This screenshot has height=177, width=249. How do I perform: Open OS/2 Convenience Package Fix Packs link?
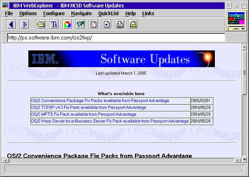coord(100,100)
